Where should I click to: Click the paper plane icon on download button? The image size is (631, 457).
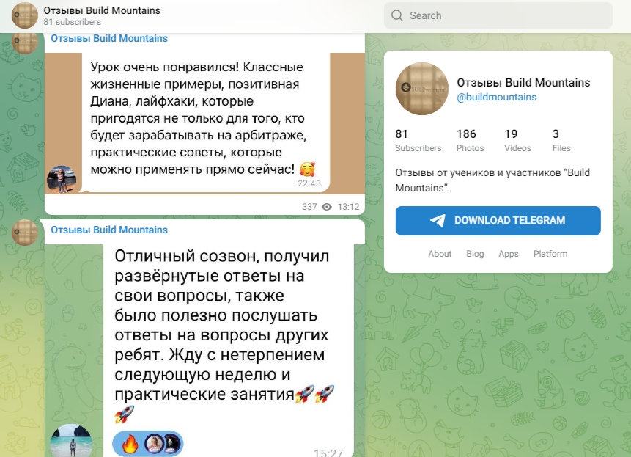(438, 220)
